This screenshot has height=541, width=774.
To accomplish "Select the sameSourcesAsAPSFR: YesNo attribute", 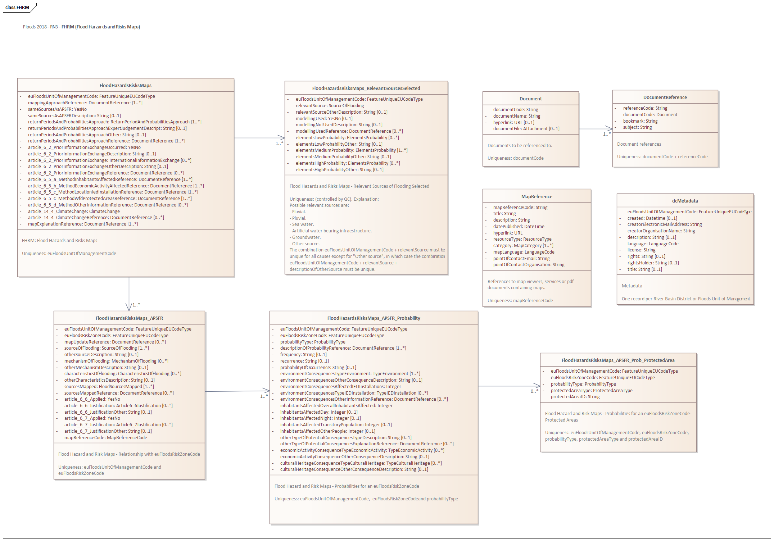I will coord(57,109).
